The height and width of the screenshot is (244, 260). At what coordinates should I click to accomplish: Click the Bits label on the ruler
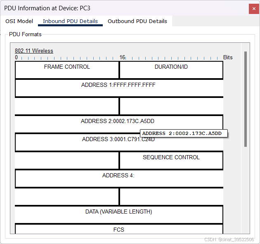pos(228,58)
